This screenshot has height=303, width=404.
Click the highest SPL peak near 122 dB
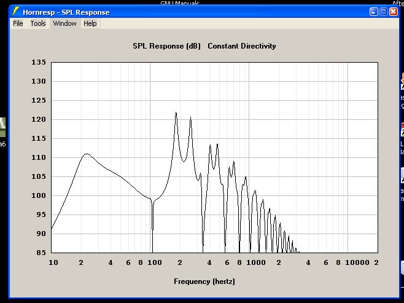176,112
